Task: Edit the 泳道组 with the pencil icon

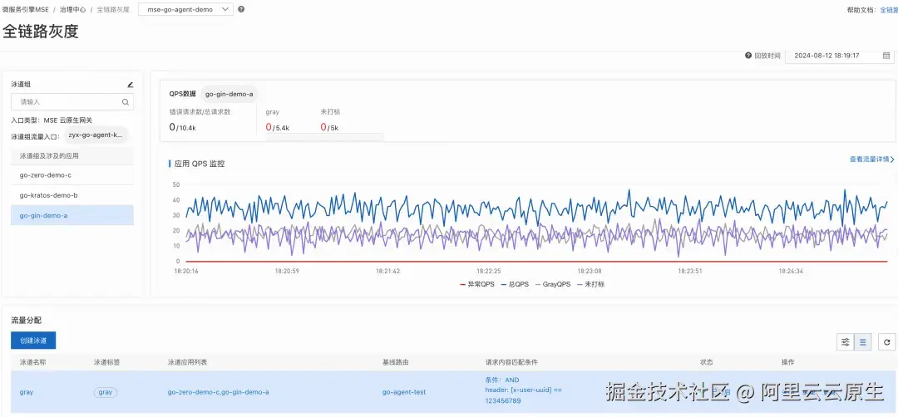Action: coord(130,84)
